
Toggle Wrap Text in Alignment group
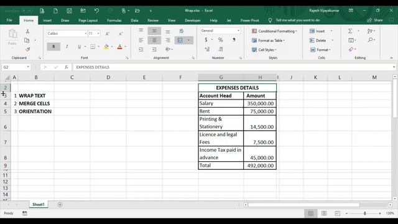[x=181, y=31]
